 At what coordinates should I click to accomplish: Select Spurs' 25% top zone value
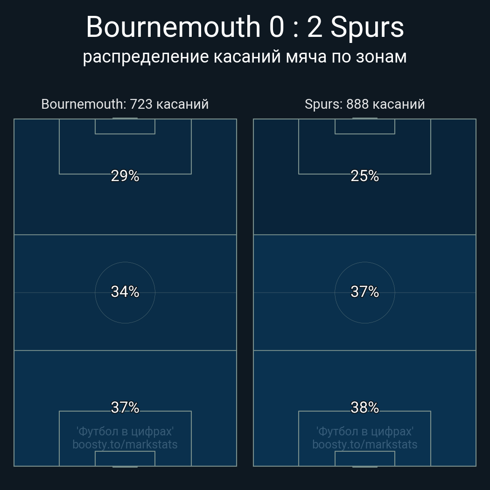364,176
